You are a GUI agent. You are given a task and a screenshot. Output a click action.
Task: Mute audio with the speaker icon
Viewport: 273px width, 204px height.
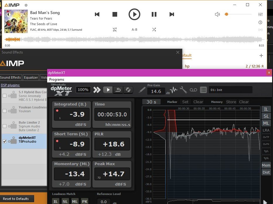pos(217,14)
